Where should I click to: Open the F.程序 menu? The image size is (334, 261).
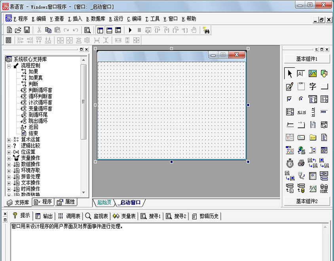(21, 19)
